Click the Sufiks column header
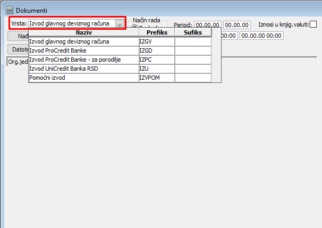Image resolution: width=322 pixels, height=228 pixels. (193, 32)
